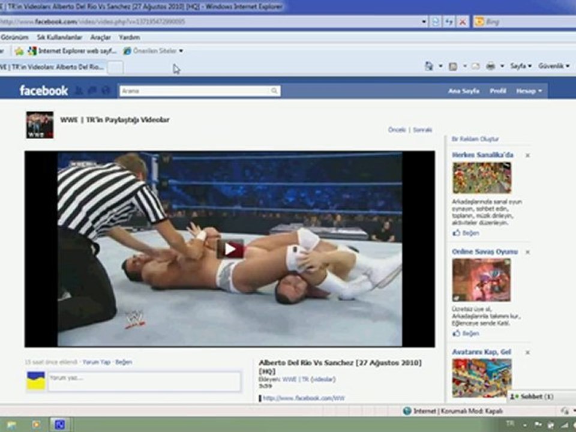Open Avatarını Kap, Gel ad title
The width and height of the screenshot is (576, 432).
[x=481, y=352]
